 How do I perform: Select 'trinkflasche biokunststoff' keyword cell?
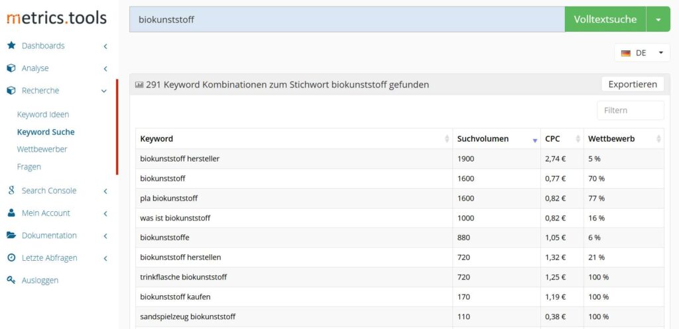(294, 277)
